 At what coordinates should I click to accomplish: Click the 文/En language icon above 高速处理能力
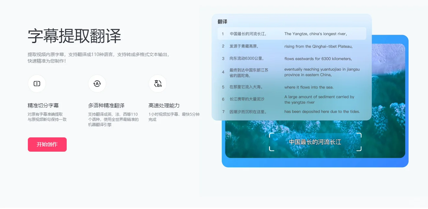point(158,84)
